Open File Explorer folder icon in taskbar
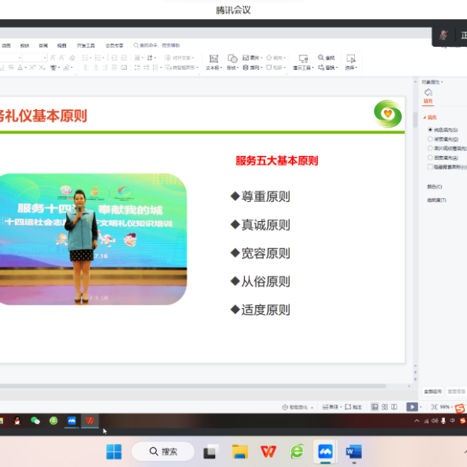The image size is (467, 467). click(x=240, y=451)
